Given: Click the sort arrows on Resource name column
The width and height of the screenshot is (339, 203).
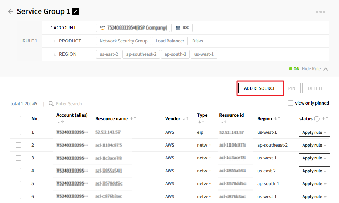Looking at the screenshot, I should click(133, 119).
